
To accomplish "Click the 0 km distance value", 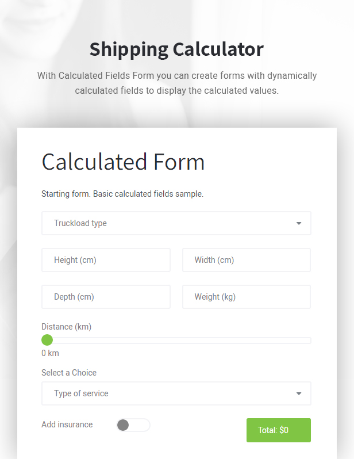I will pyautogui.click(x=50, y=353).
